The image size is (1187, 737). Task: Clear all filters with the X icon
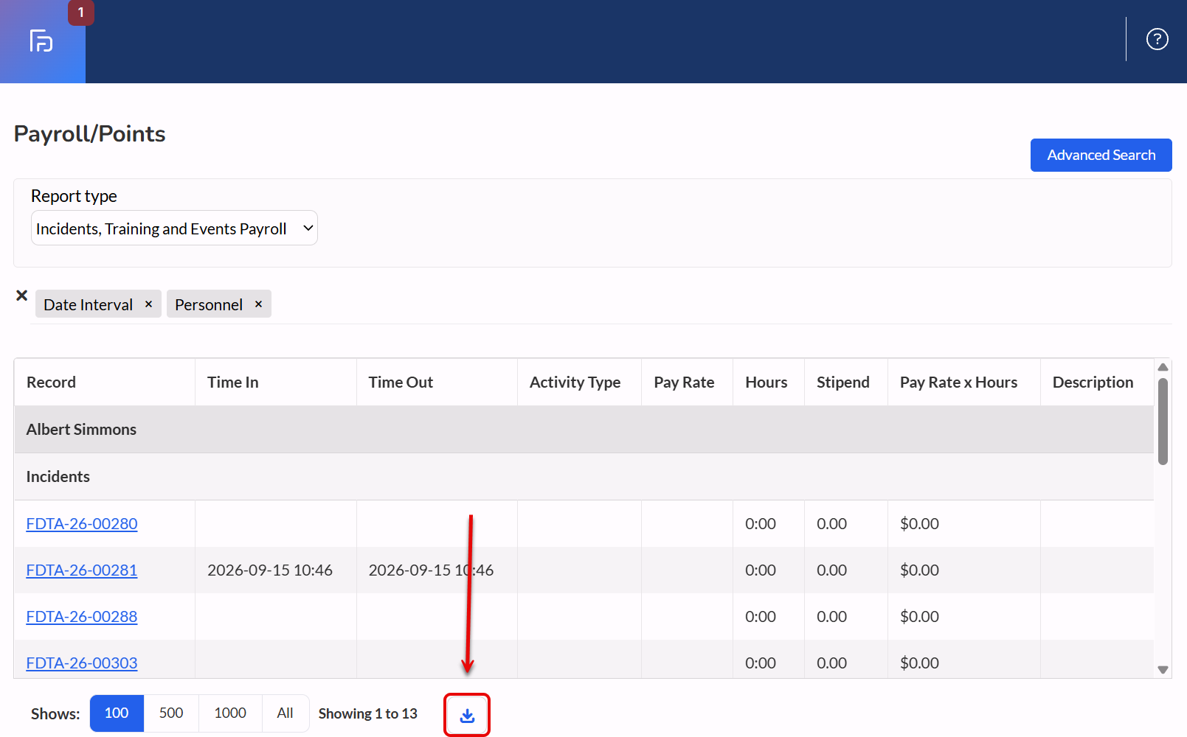point(22,296)
